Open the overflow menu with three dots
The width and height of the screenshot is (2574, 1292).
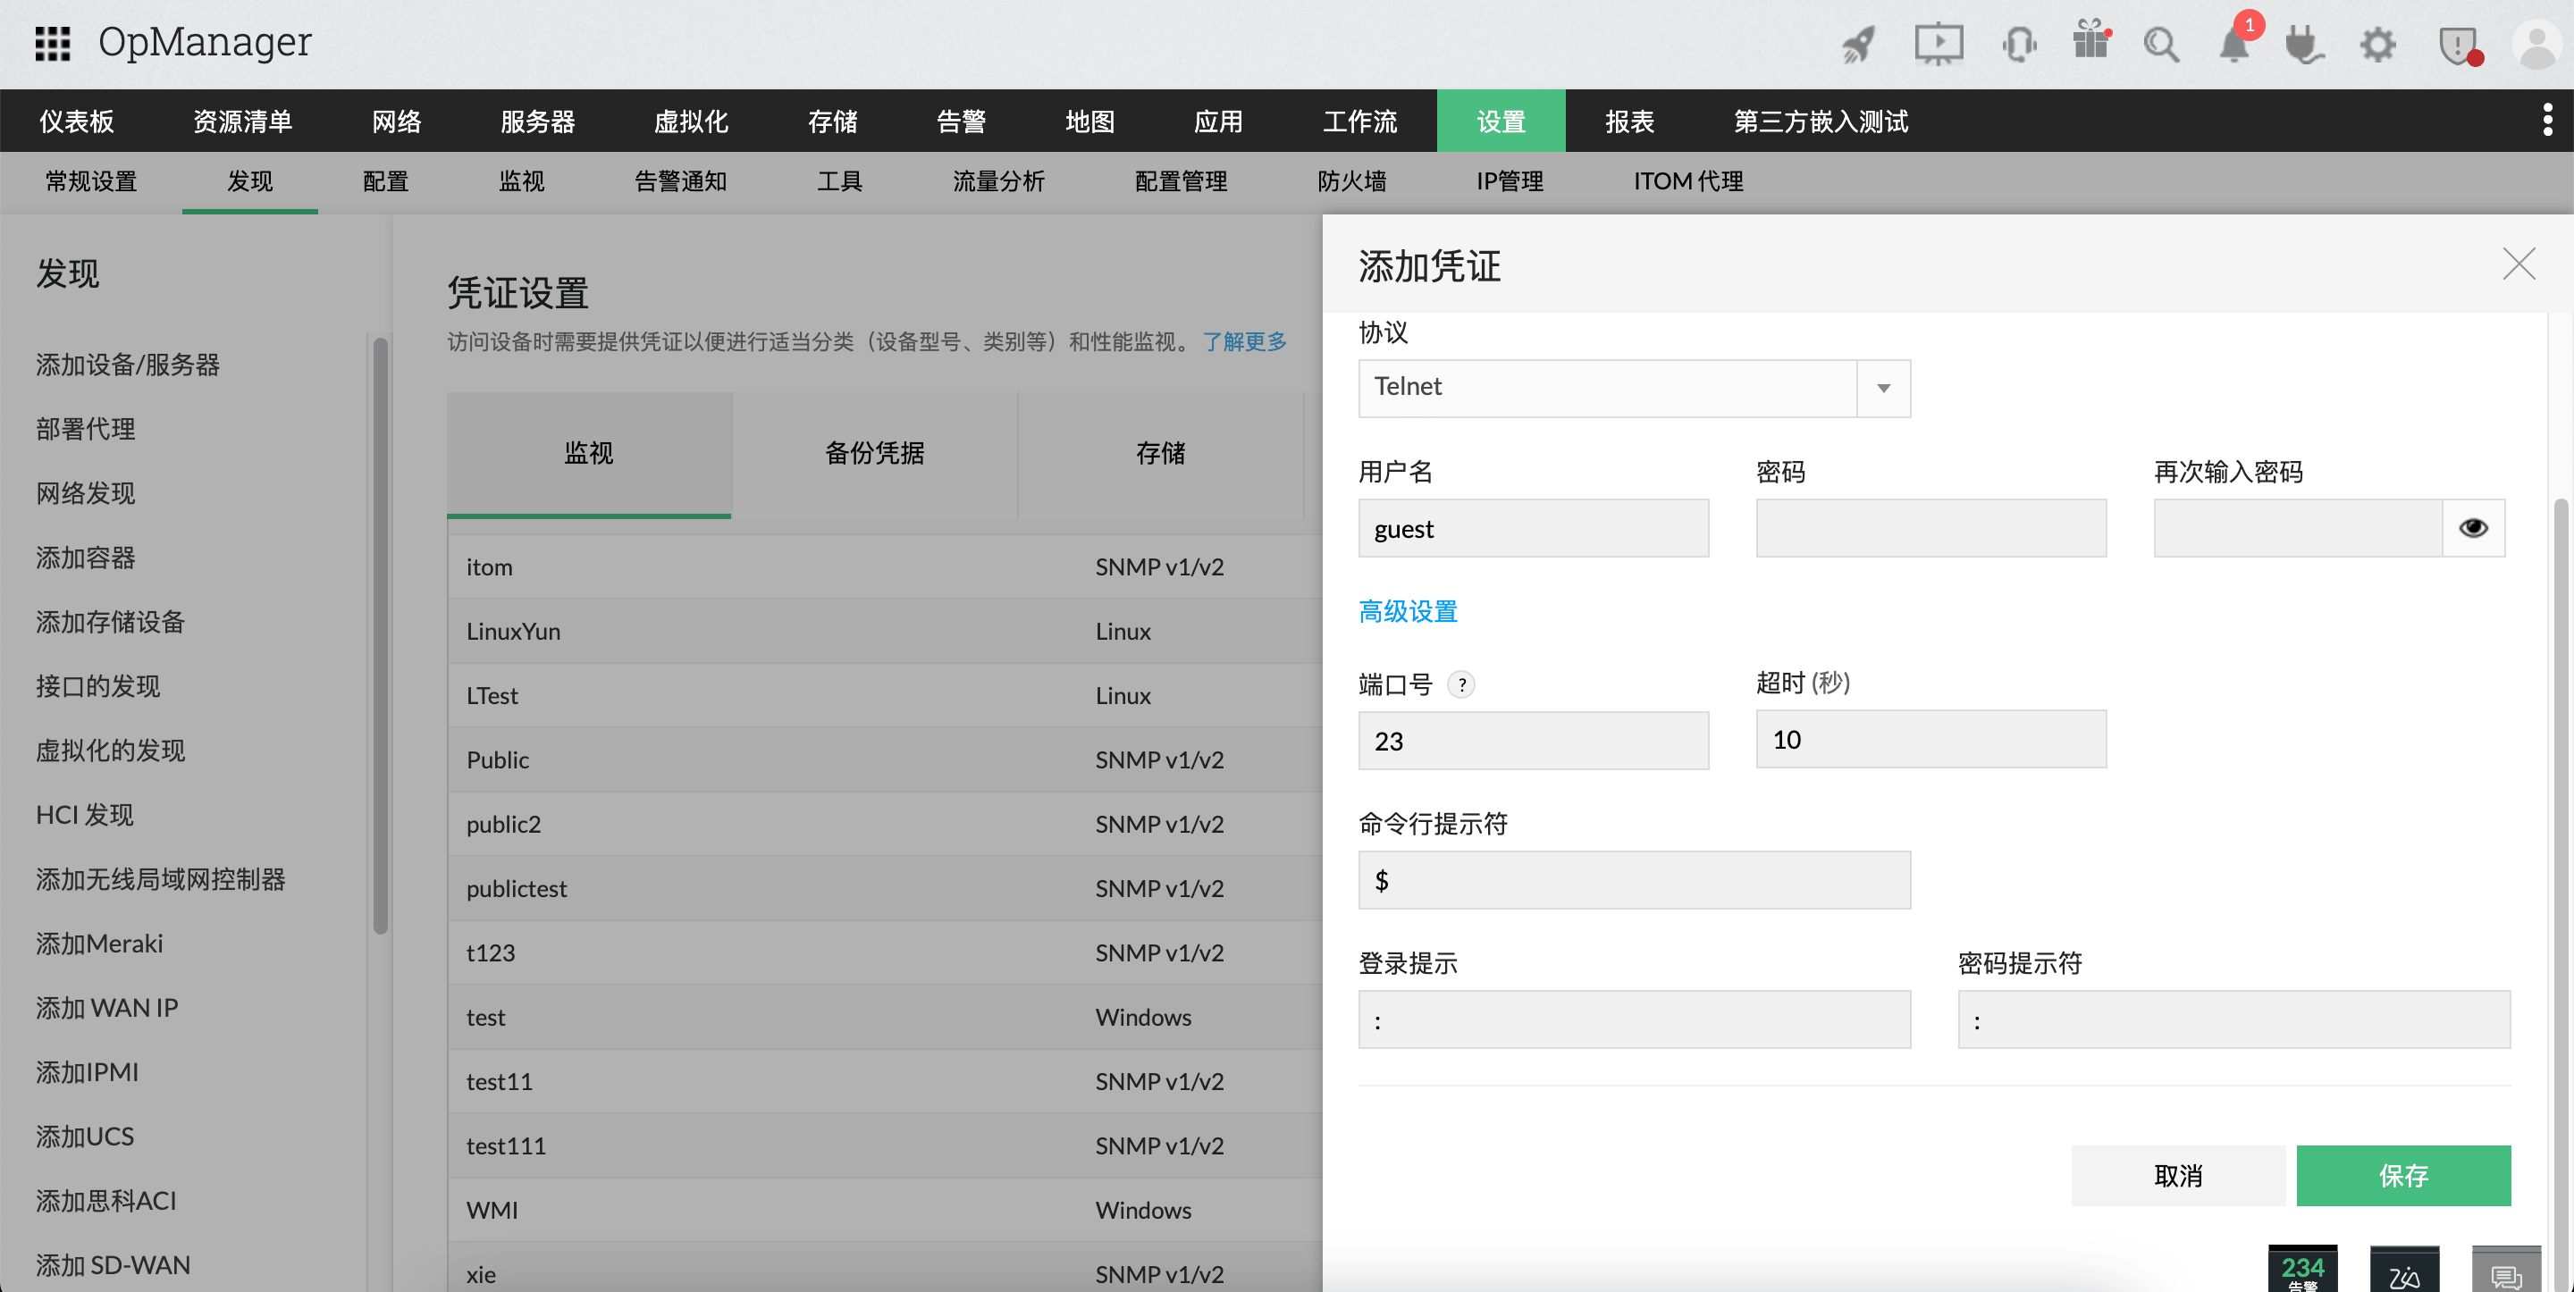click(2549, 120)
